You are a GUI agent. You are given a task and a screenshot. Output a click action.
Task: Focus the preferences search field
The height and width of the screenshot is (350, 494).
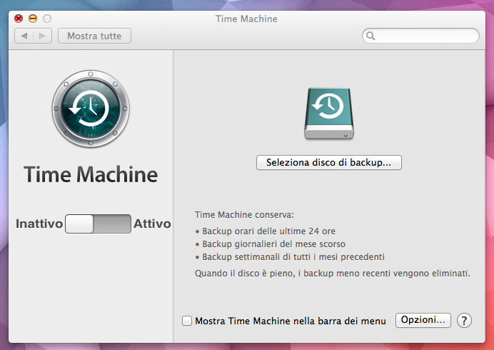(420, 36)
